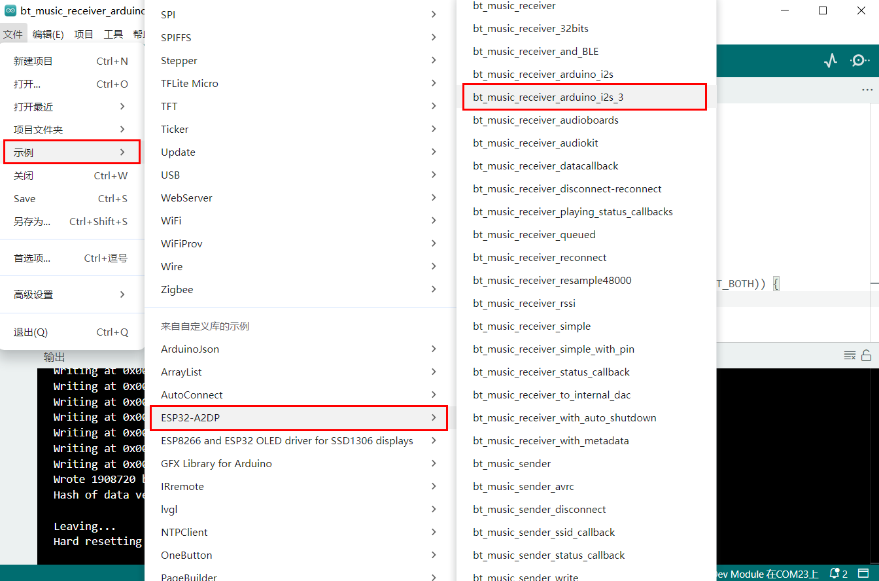879x581 pixels.
Task: Choose 打开... from the file menu
Action: [71, 84]
